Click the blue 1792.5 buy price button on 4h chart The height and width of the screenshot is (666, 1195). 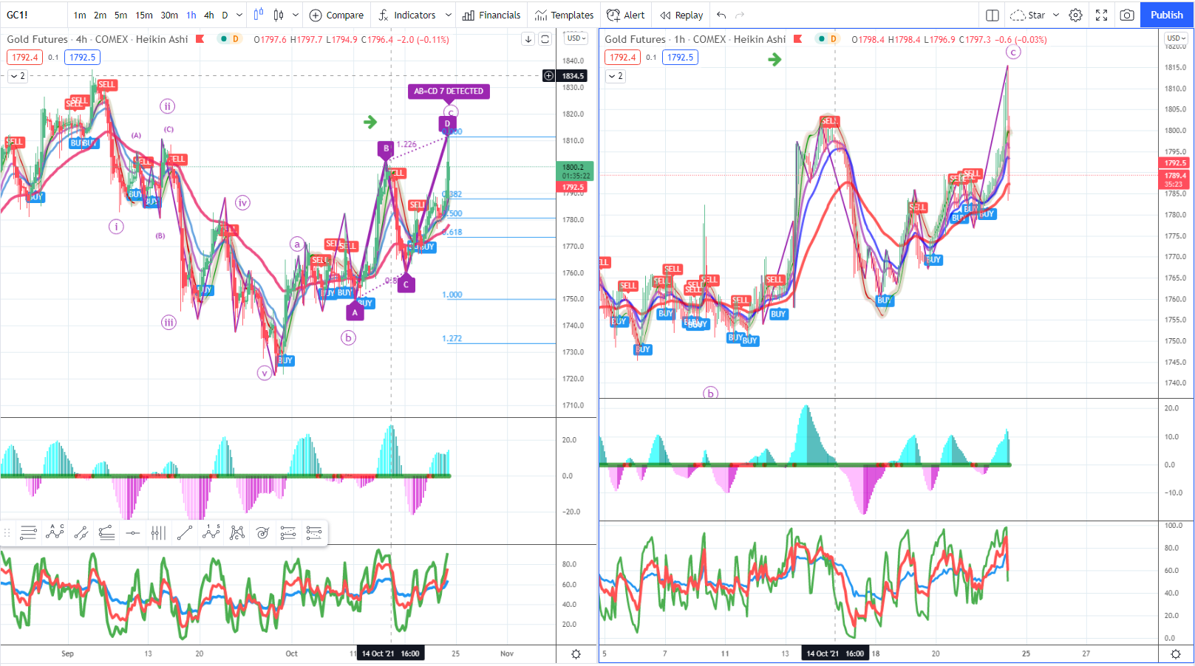point(82,58)
